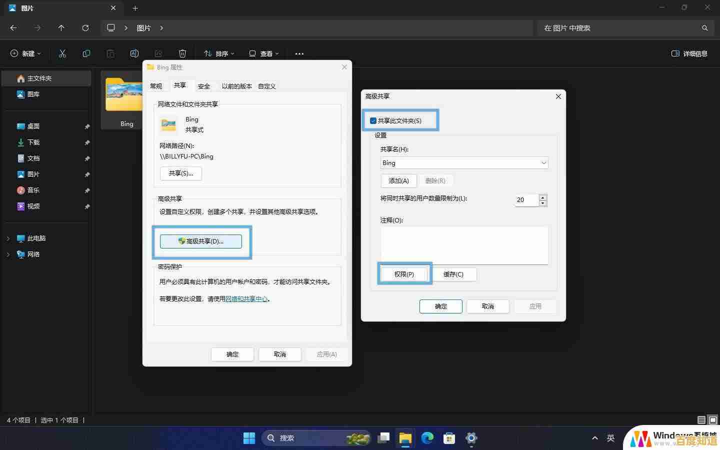The image size is (720, 450).
Task: Click the 权限(P) button
Action: click(403, 274)
